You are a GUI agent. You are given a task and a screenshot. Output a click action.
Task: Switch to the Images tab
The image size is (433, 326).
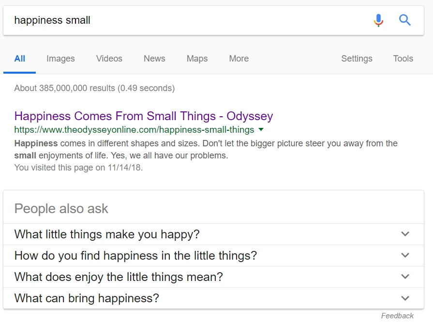pos(60,59)
